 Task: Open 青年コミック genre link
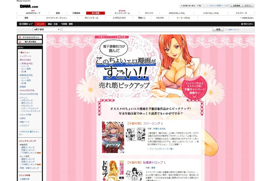point(27,103)
